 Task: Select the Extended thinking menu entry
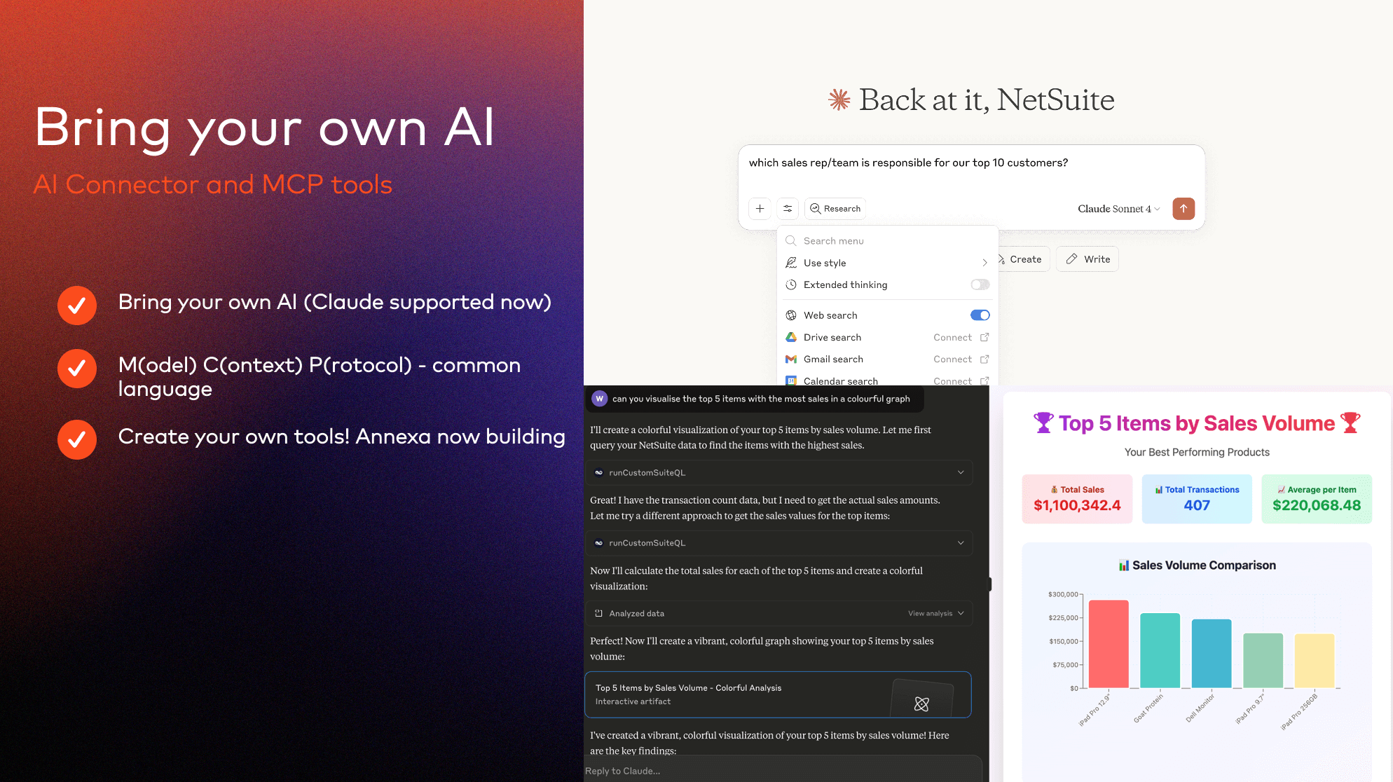point(887,284)
